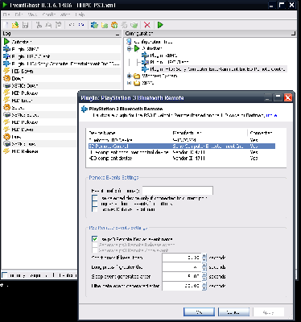Click the green Execute arrow in the toolbar

tap(160, 25)
